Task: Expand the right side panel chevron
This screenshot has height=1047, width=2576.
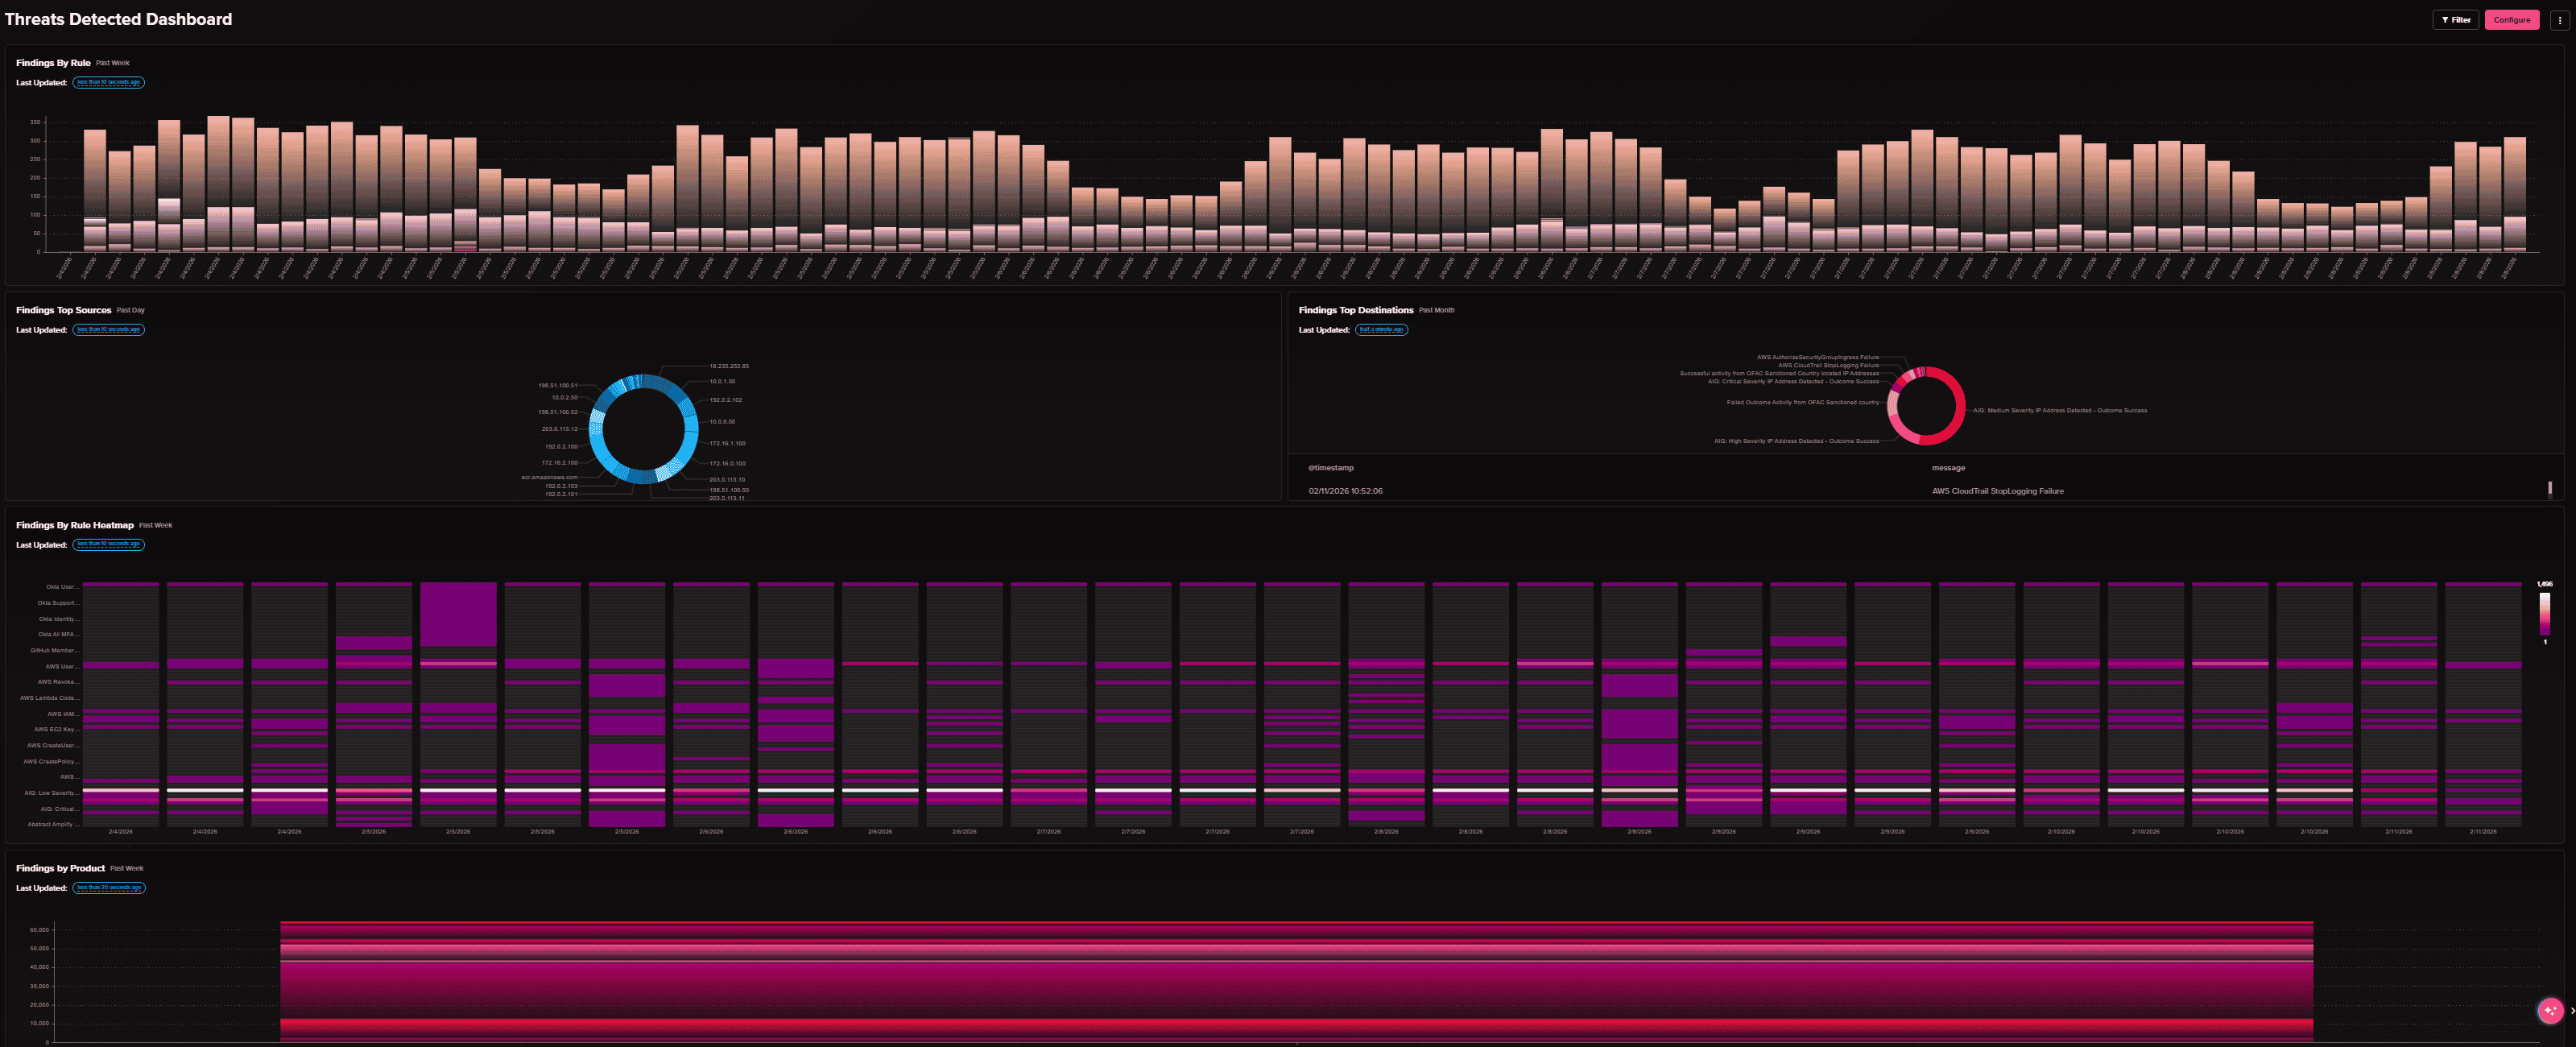Action: click(x=2572, y=1011)
